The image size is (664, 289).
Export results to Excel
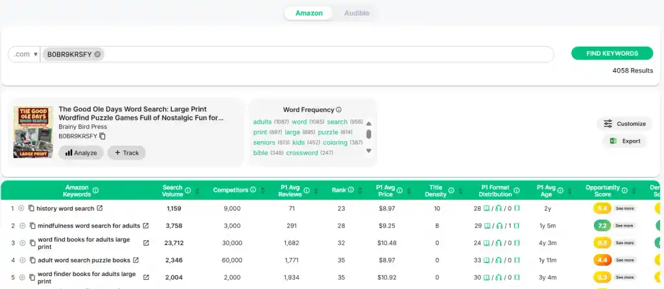624,141
